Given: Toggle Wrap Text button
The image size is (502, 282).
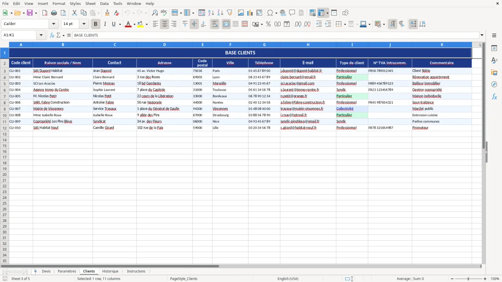Looking at the screenshot, I should click(215, 24).
